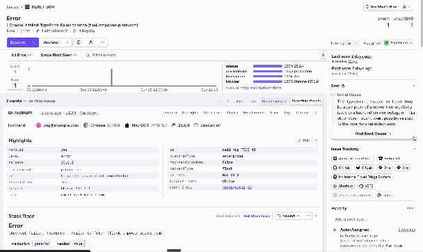The height and width of the screenshot is (252, 423).
Task: Click the release package icon in event summary
Action: pos(174,125)
